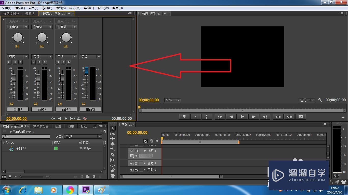The width and height of the screenshot is (348, 195).
Task: Select the Rolling Edit tool
Action: pos(113,144)
